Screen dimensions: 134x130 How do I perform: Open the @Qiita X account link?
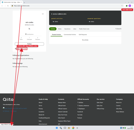pyautogui.click(x=80, y=102)
